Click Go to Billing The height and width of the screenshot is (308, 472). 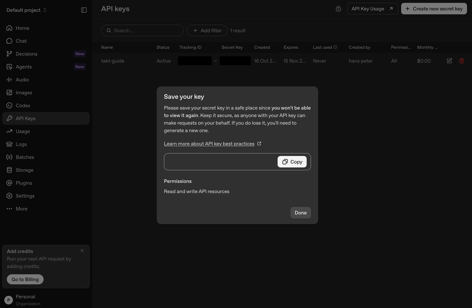[25, 279]
